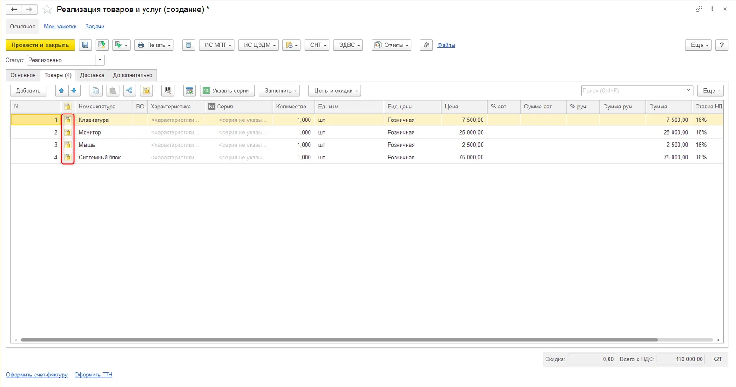Expand the ИС ЦЭДМ dropdown

pos(259,45)
